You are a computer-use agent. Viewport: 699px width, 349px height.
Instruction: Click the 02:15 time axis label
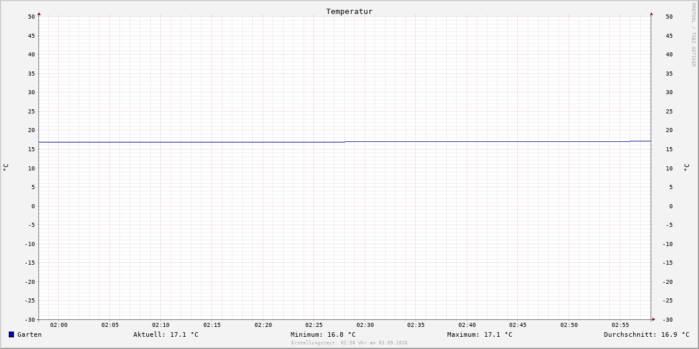pos(212,325)
